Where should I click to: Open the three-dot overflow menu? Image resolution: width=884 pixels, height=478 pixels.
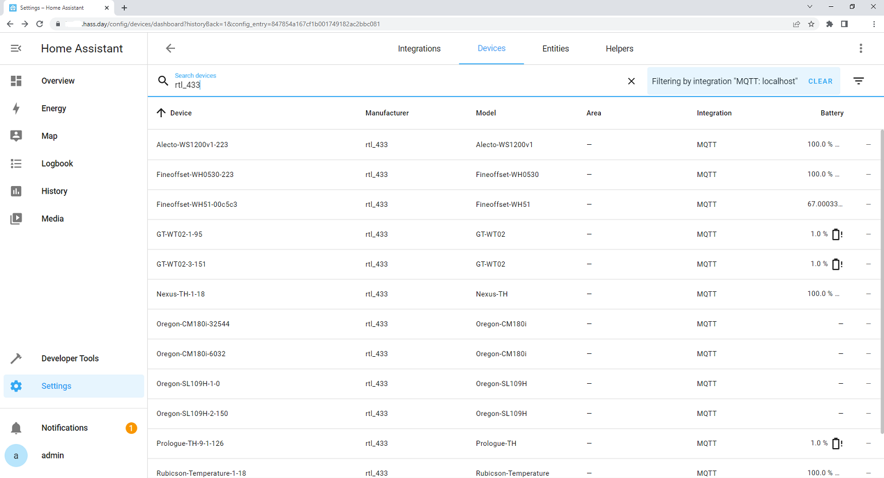[x=860, y=49]
